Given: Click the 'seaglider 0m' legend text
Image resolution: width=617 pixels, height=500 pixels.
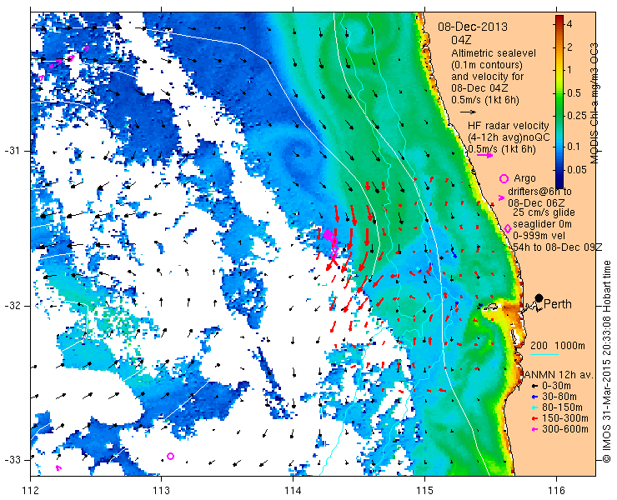Looking at the screenshot, I should (x=542, y=225).
